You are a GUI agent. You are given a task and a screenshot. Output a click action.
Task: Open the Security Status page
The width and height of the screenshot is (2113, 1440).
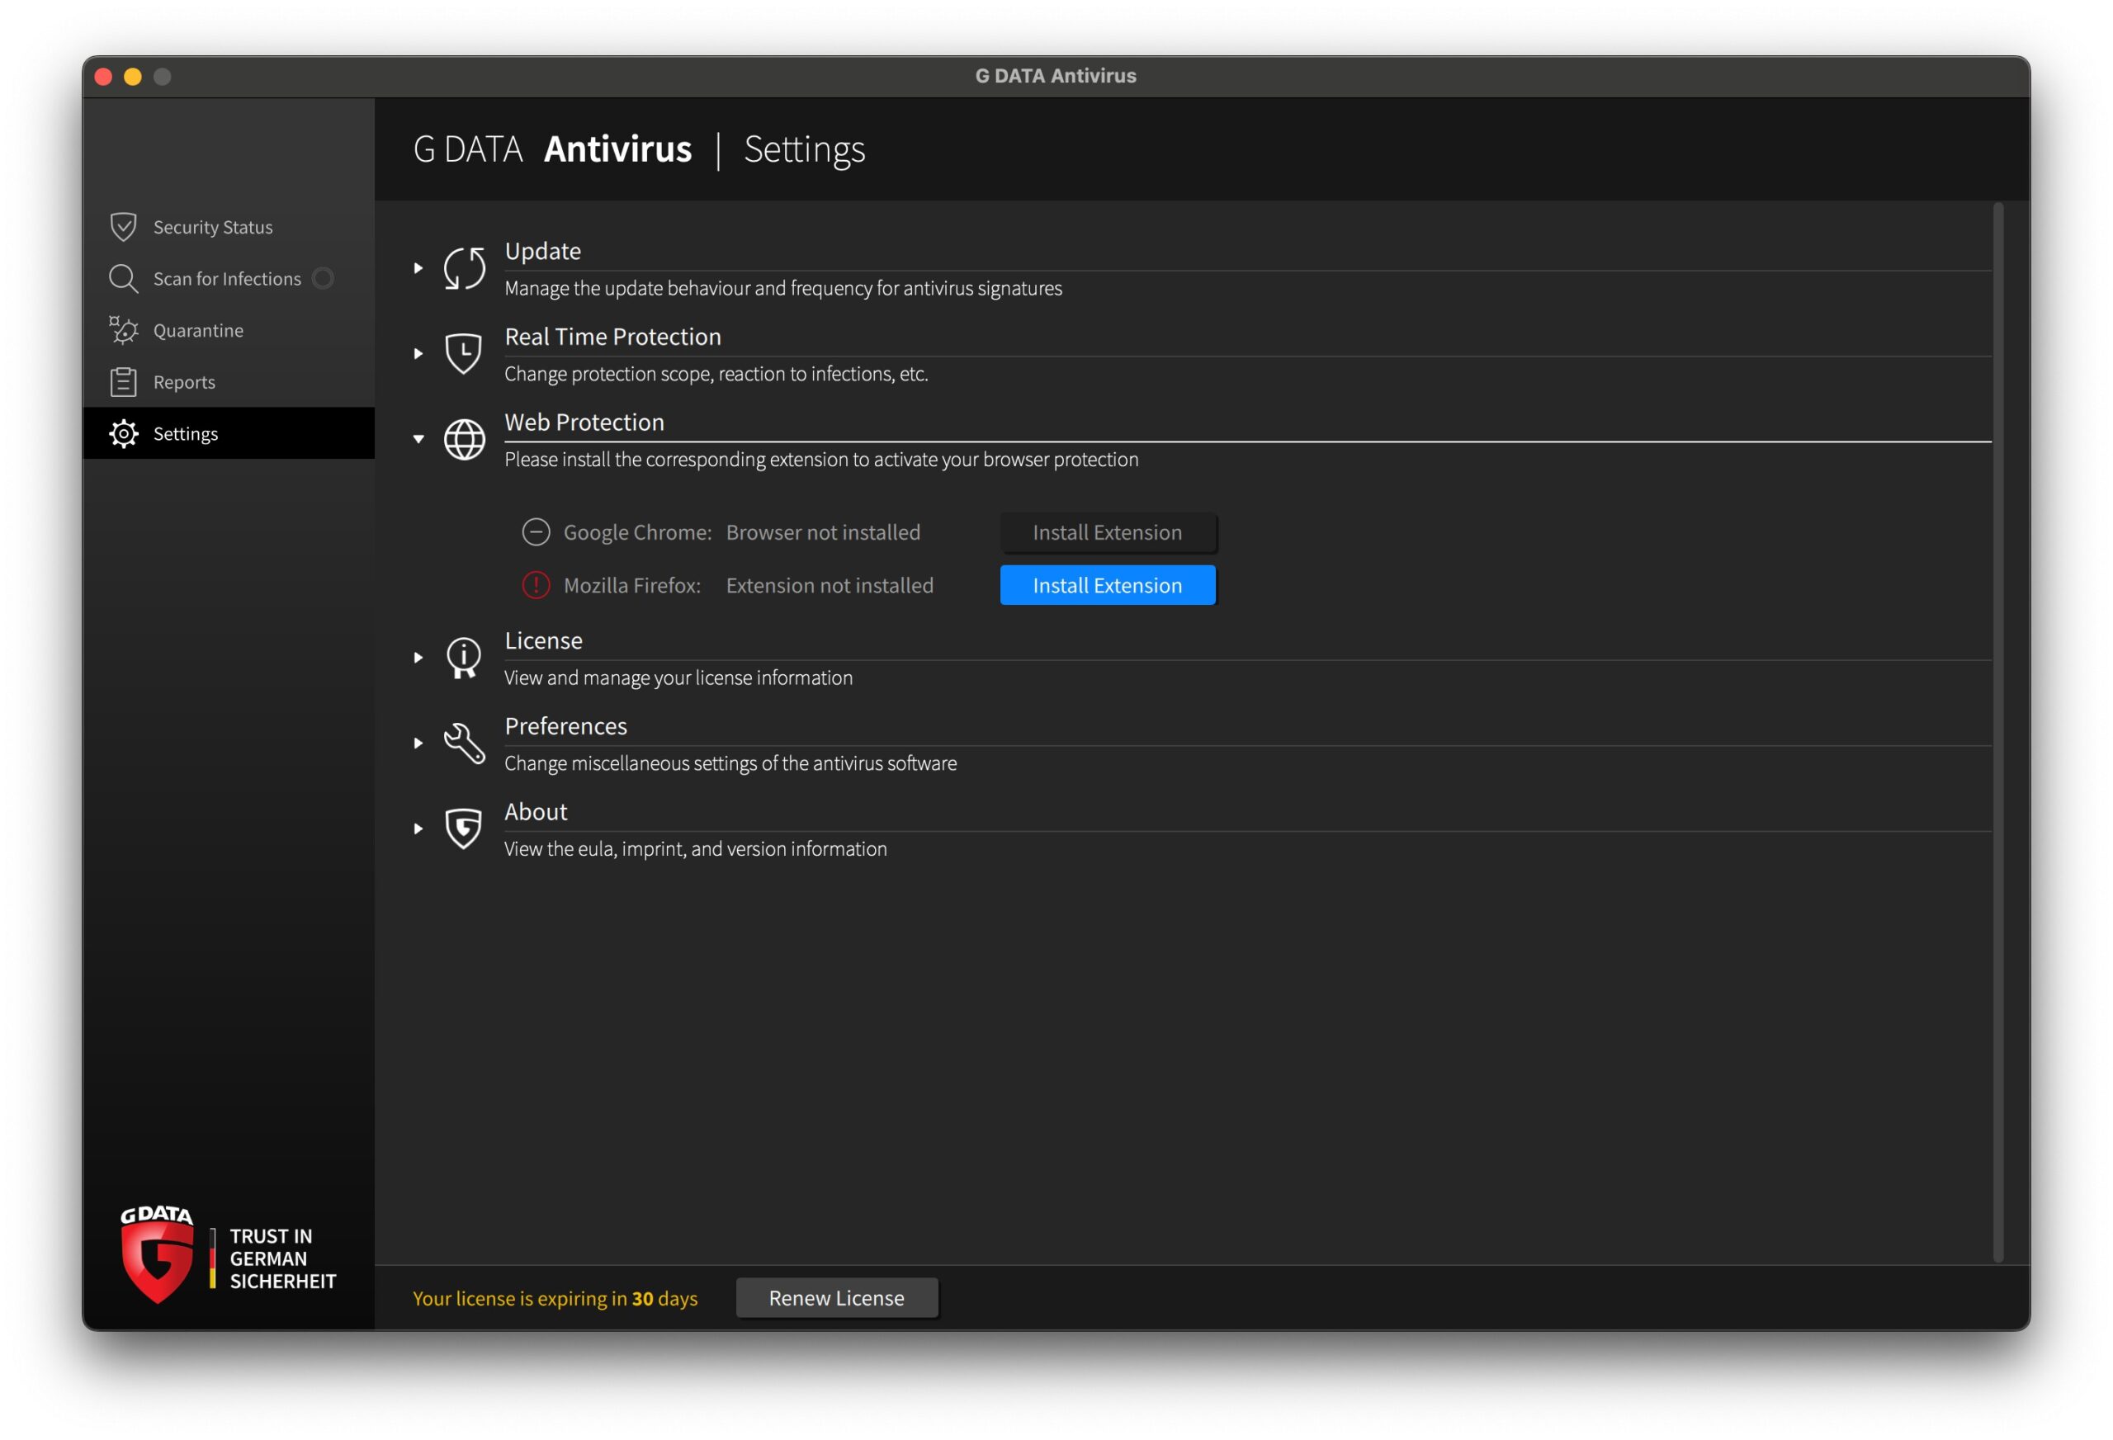pyautogui.click(x=228, y=226)
